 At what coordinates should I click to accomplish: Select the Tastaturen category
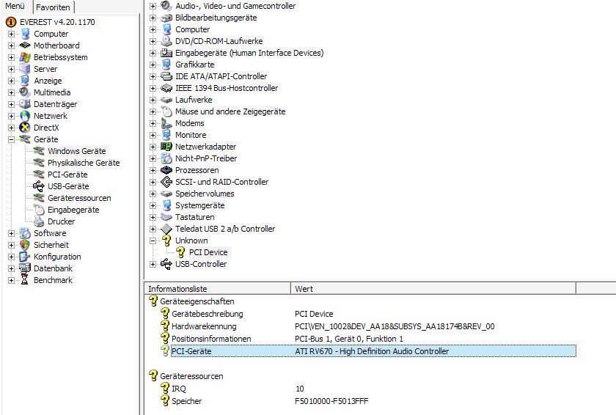point(195,217)
